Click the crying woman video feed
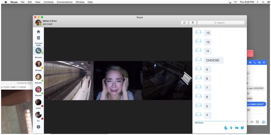Viewport: 271px width, 135px height. click(x=118, y=80)
